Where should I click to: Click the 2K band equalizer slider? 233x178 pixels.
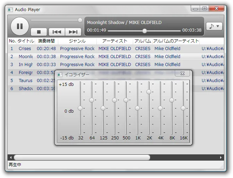[x=149, y=92]
